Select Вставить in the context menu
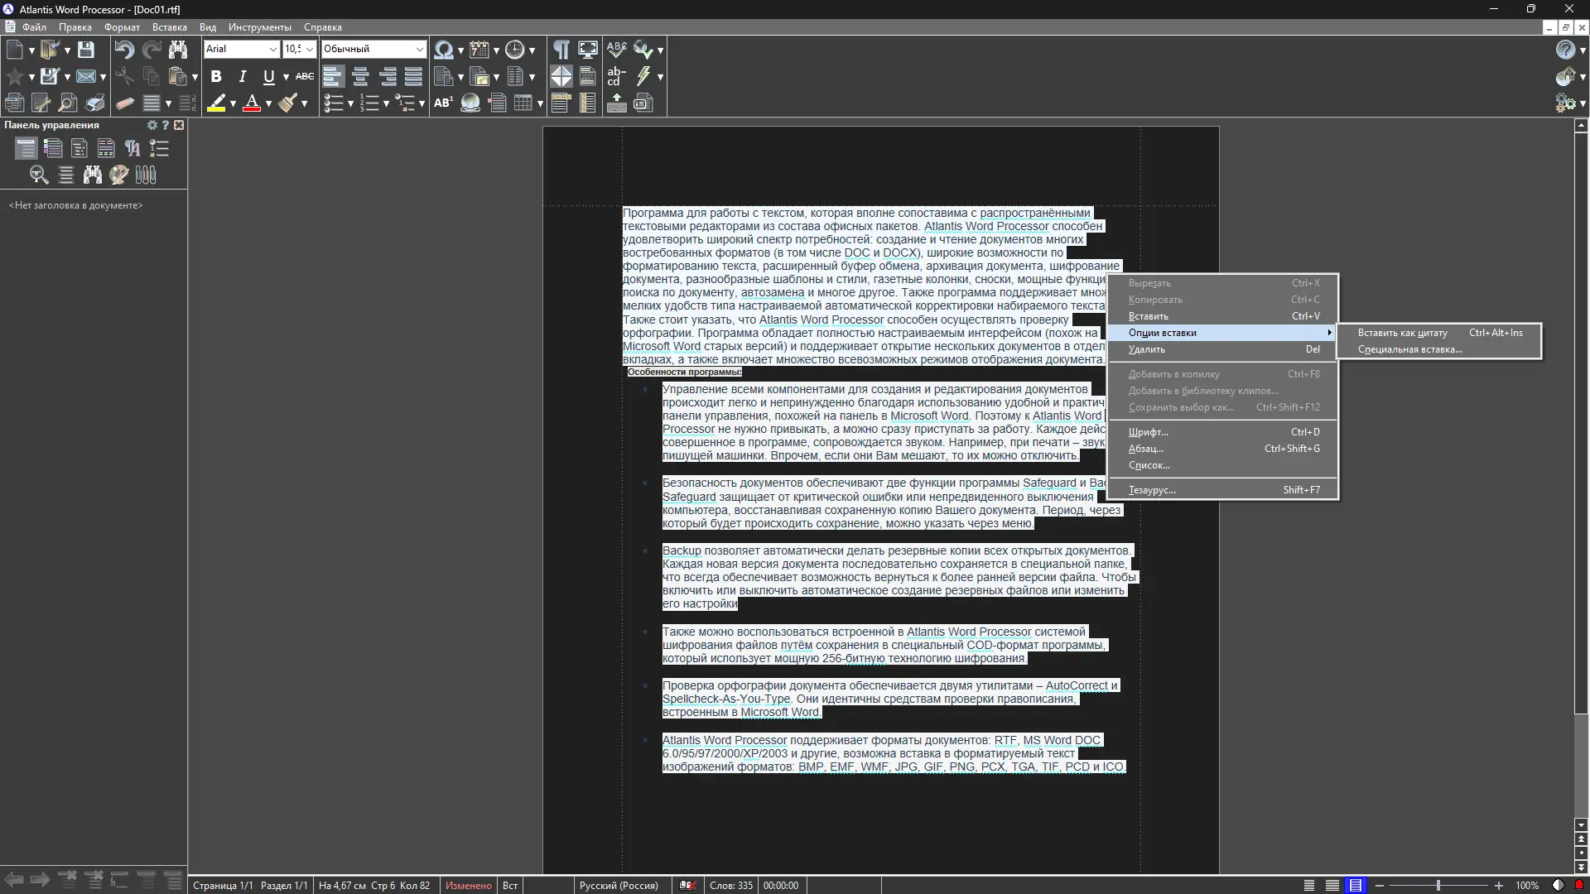1590x894 pixels. (x=1148, y=316)
